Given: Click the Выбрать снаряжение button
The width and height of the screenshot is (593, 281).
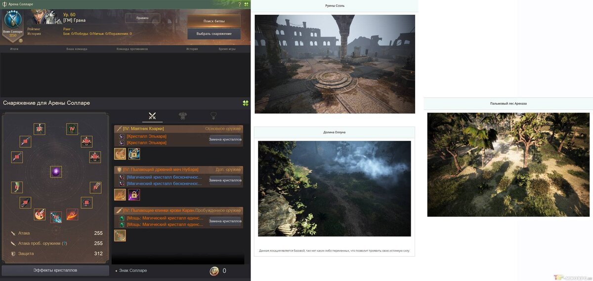Looking at the screenshot, I should (214, 34).
